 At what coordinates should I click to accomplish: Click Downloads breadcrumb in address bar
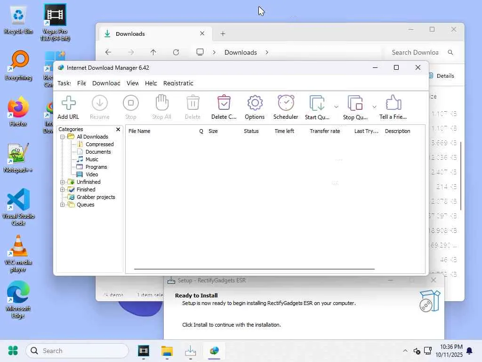point(241,52)
